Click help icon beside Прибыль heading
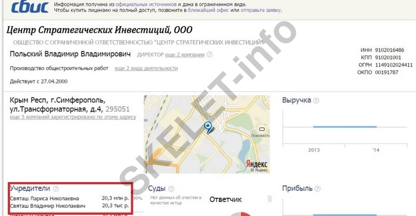The height and width of the screenshot is (216, 416). pos(317,188)
